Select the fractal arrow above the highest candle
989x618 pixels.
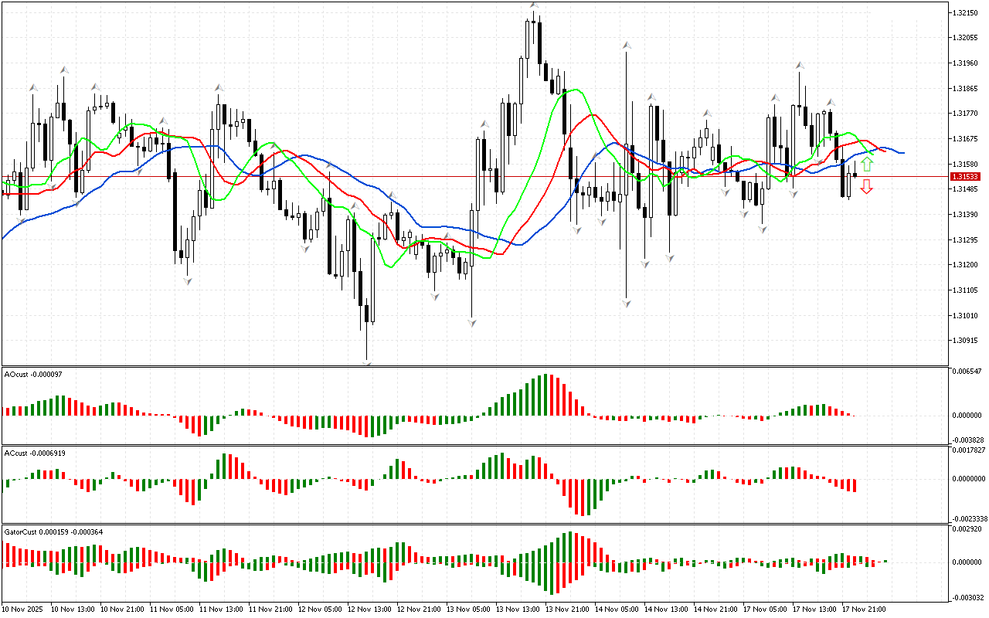(534, 5)
